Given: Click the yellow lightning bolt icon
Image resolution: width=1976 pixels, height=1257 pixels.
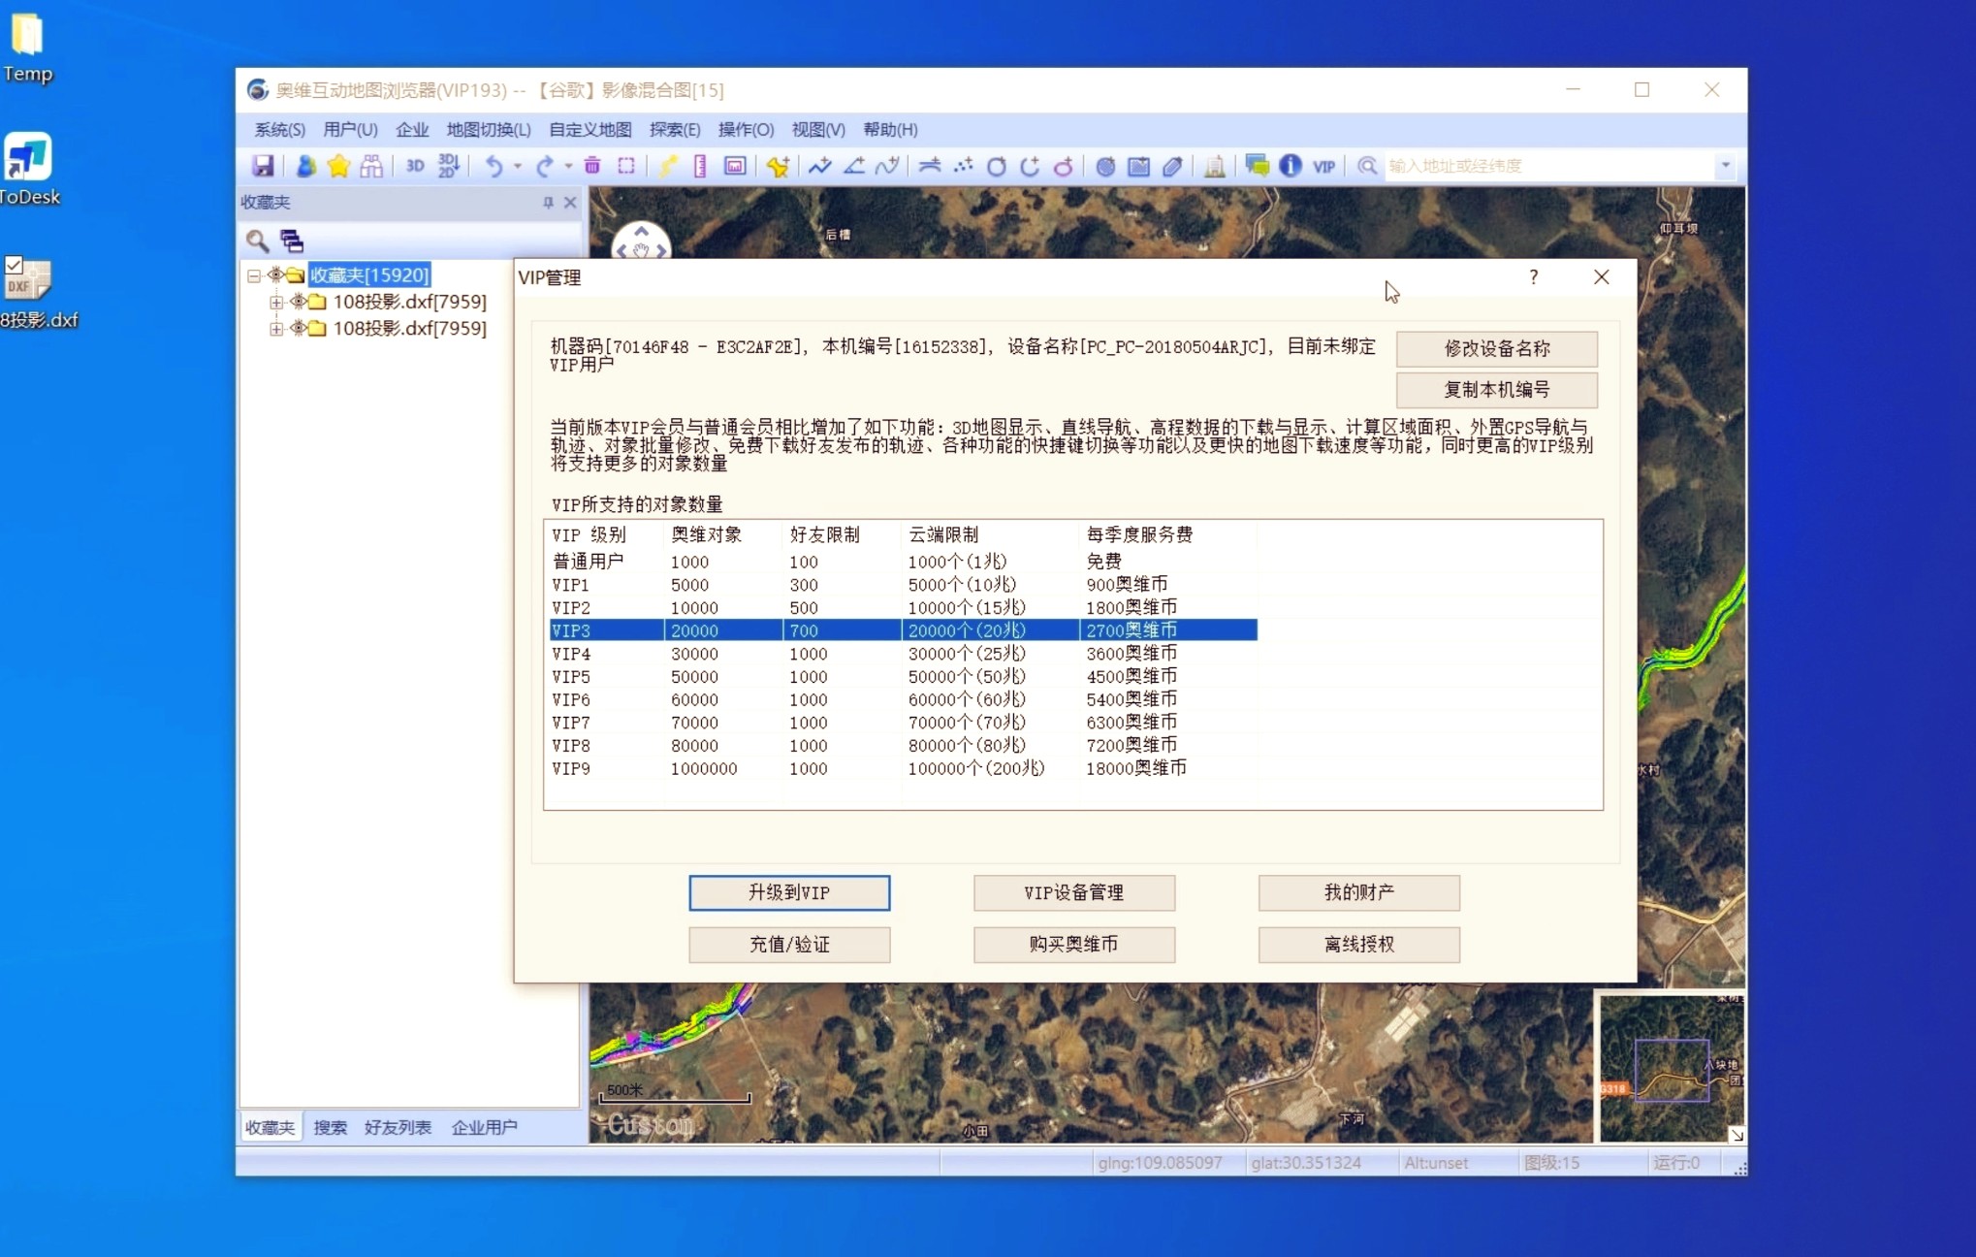Looking at the screenshot, I should 668,166.
